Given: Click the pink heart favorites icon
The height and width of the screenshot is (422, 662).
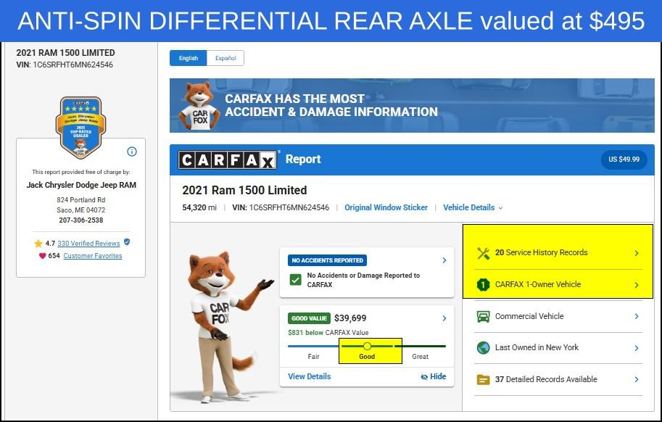Looking at the screenshot, I should pos(42,256).
